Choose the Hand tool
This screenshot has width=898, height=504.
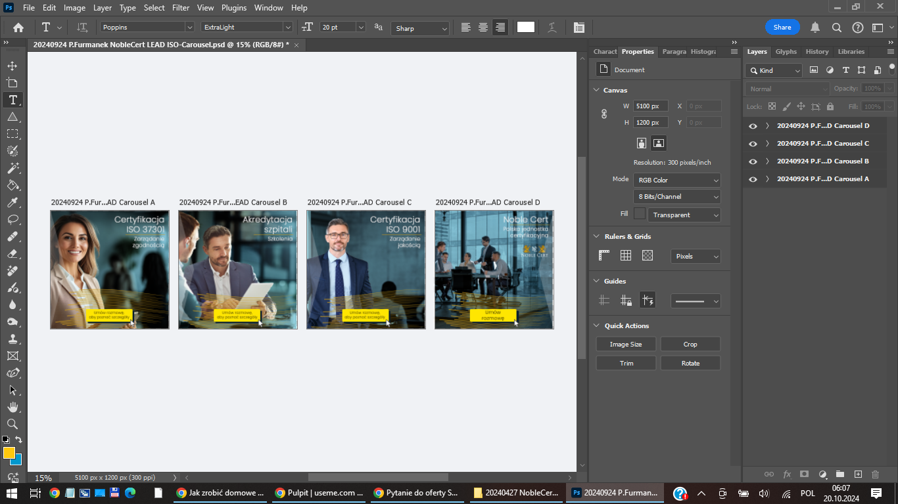pyautogui.click(x=12, y=407)
